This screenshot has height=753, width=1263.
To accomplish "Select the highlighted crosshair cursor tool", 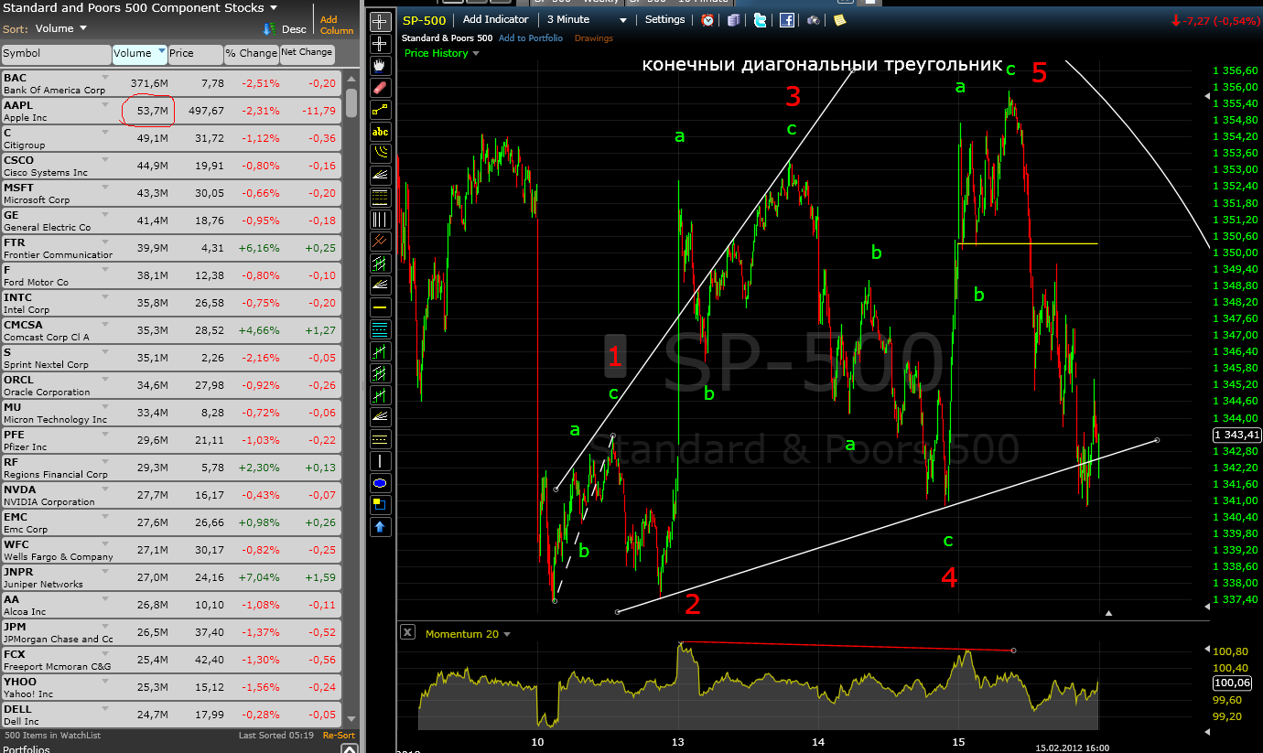I will pyautogui.click(x=381, y=21).
